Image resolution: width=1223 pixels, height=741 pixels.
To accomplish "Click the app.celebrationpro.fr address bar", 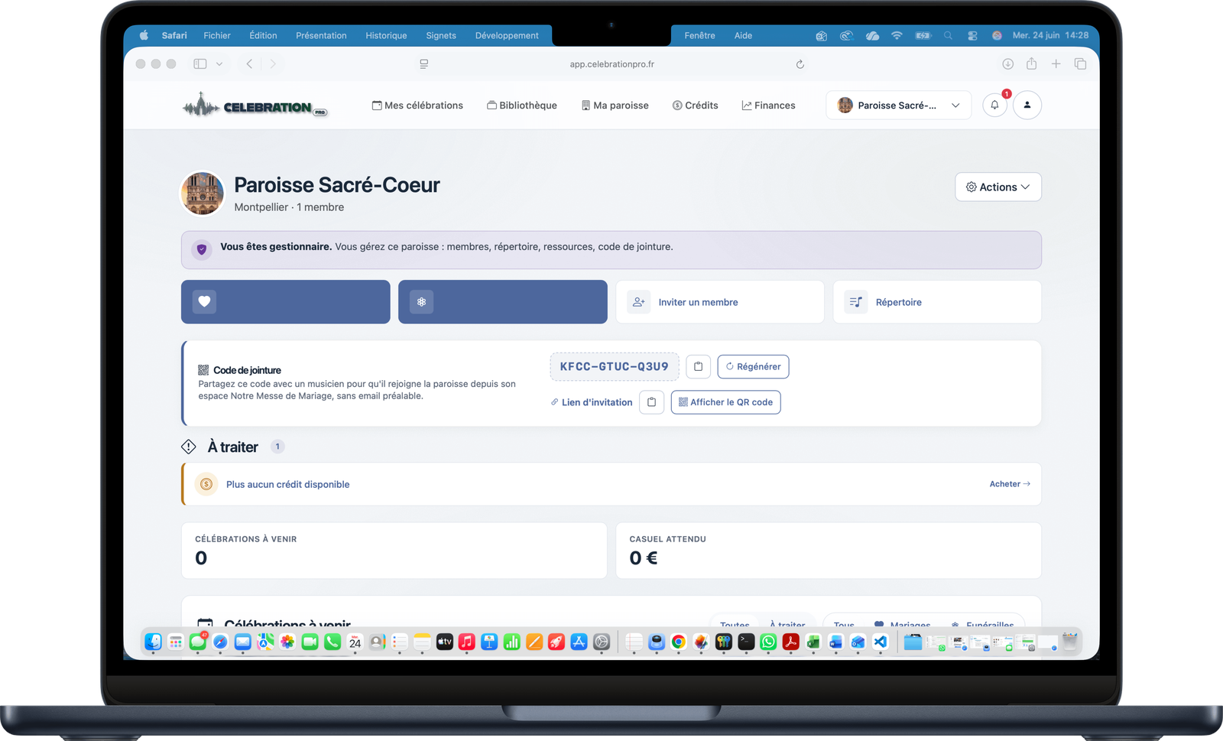I will (x=611, y=64).
